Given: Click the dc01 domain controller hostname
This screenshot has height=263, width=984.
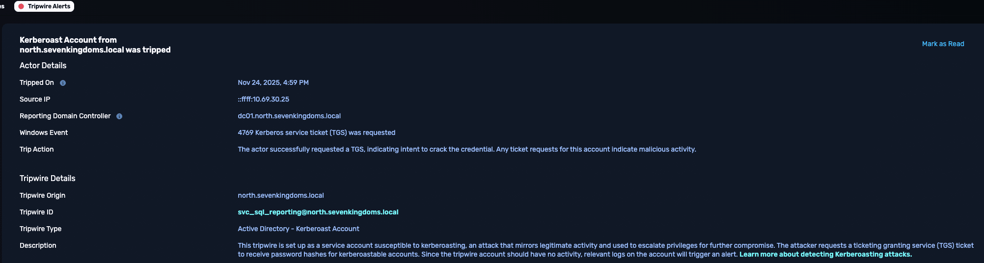Looking at the screenshot, I should 289,116.
